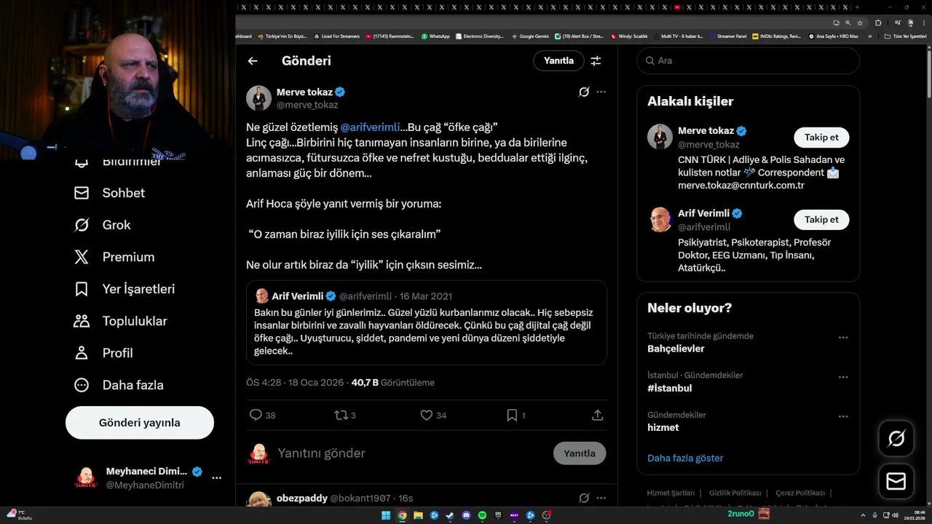Go back using the arrow next to Gönderi
The image size is (932, 524).
[x=253, y=61]
